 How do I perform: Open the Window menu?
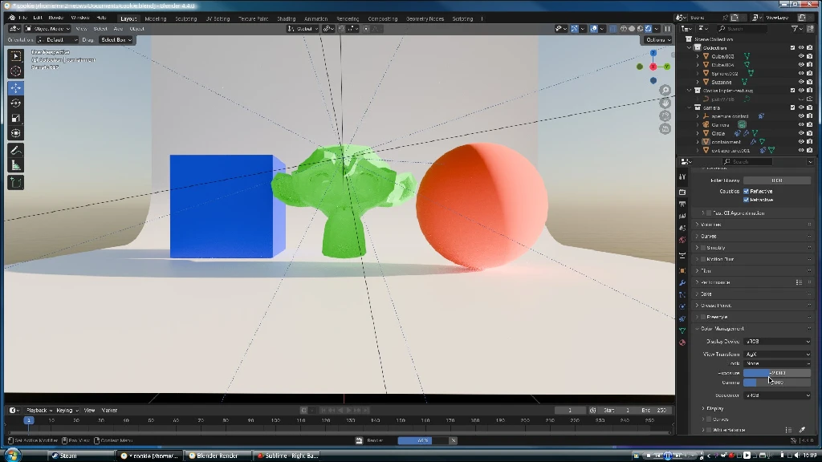coord(80,18)
